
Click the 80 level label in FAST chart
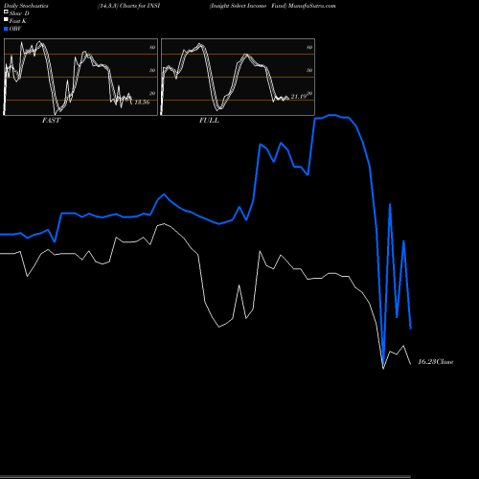tap(152, 47)
